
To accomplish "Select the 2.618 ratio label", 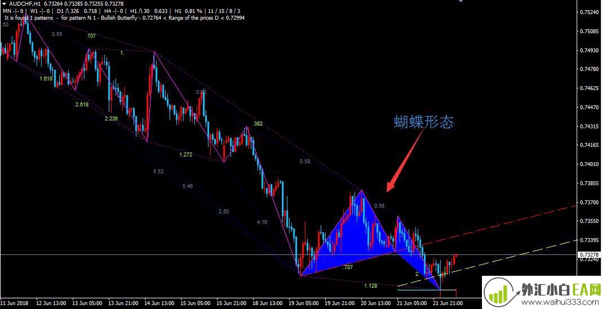I will pyautogui.click(x=82, y=104).
